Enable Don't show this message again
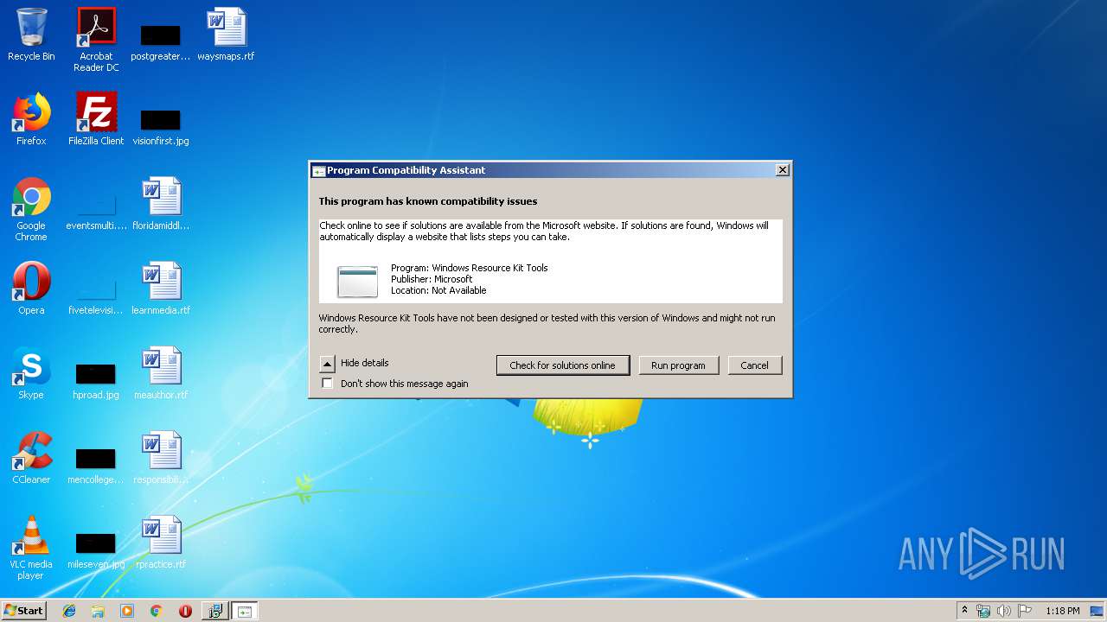The image size is (1107, 622). pos(327,384)
